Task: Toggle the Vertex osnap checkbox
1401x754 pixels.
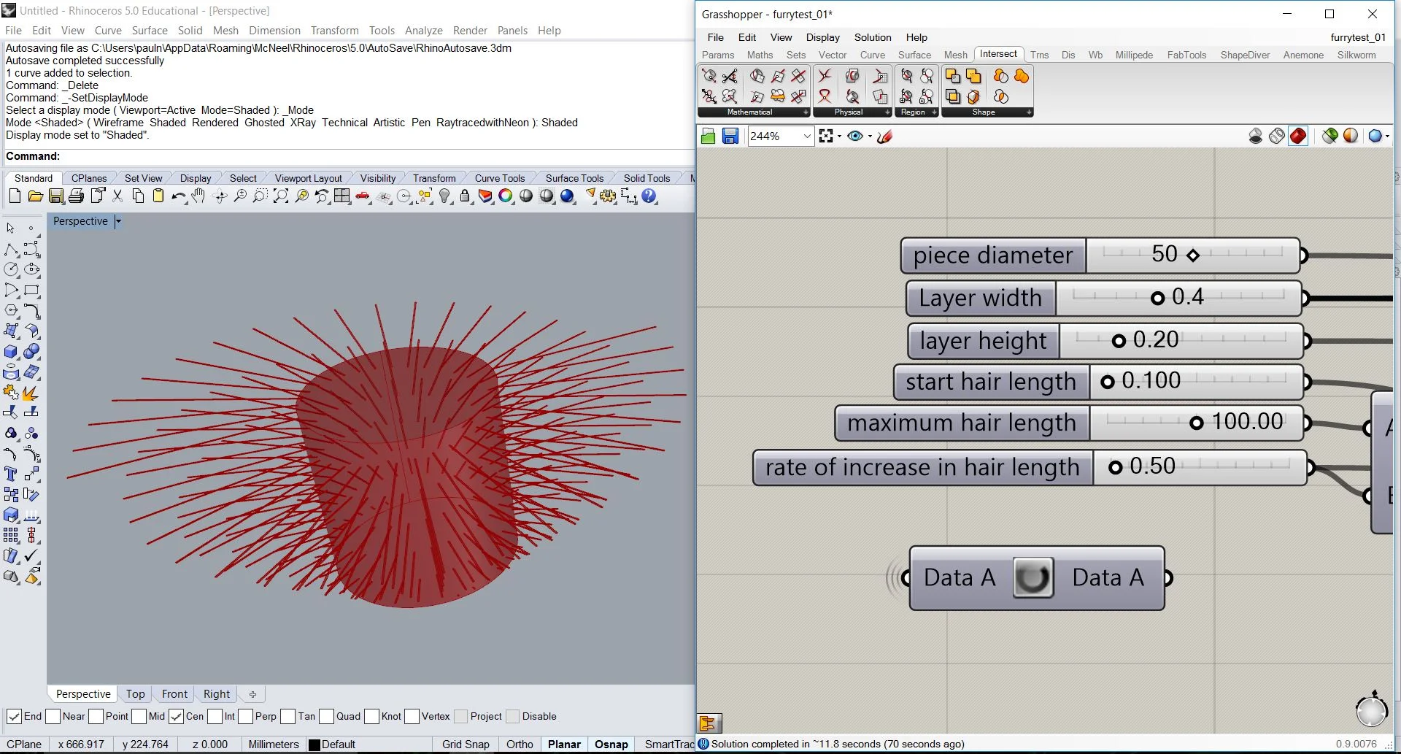Action: pos(412,717)
